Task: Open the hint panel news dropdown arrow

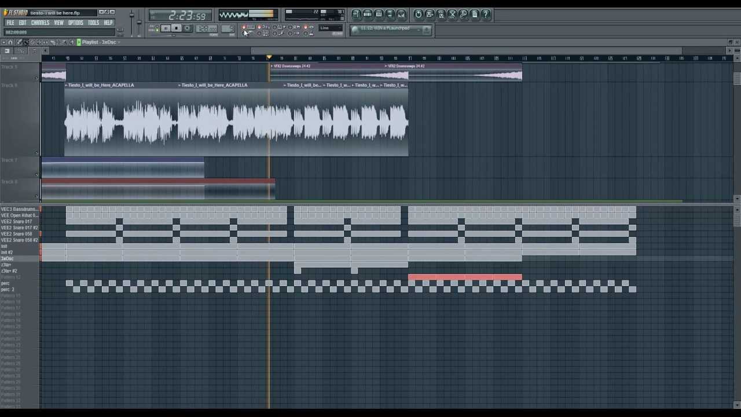Action: pos(419,30)
